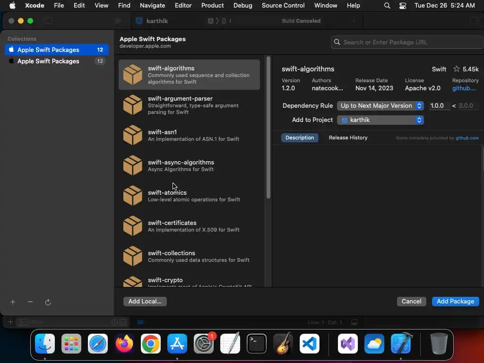Open Google Chrome from the Dock
This screenshot has height=363, width=484.
pos(151,344)
